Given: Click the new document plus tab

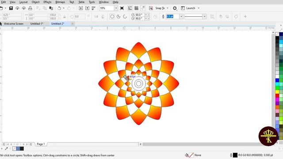Looking at the screenshot, I should tap(73, 23).
